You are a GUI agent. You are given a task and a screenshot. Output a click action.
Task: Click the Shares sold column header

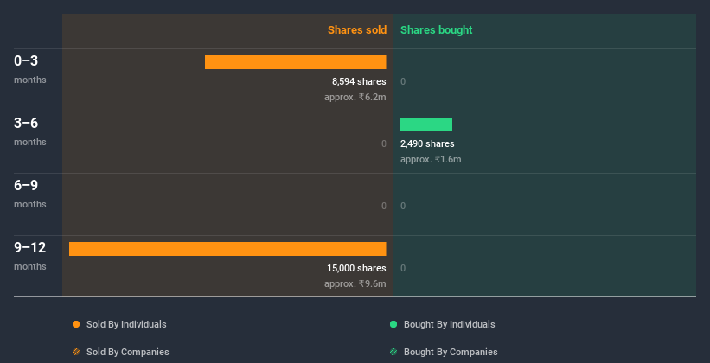click(357, 30)
